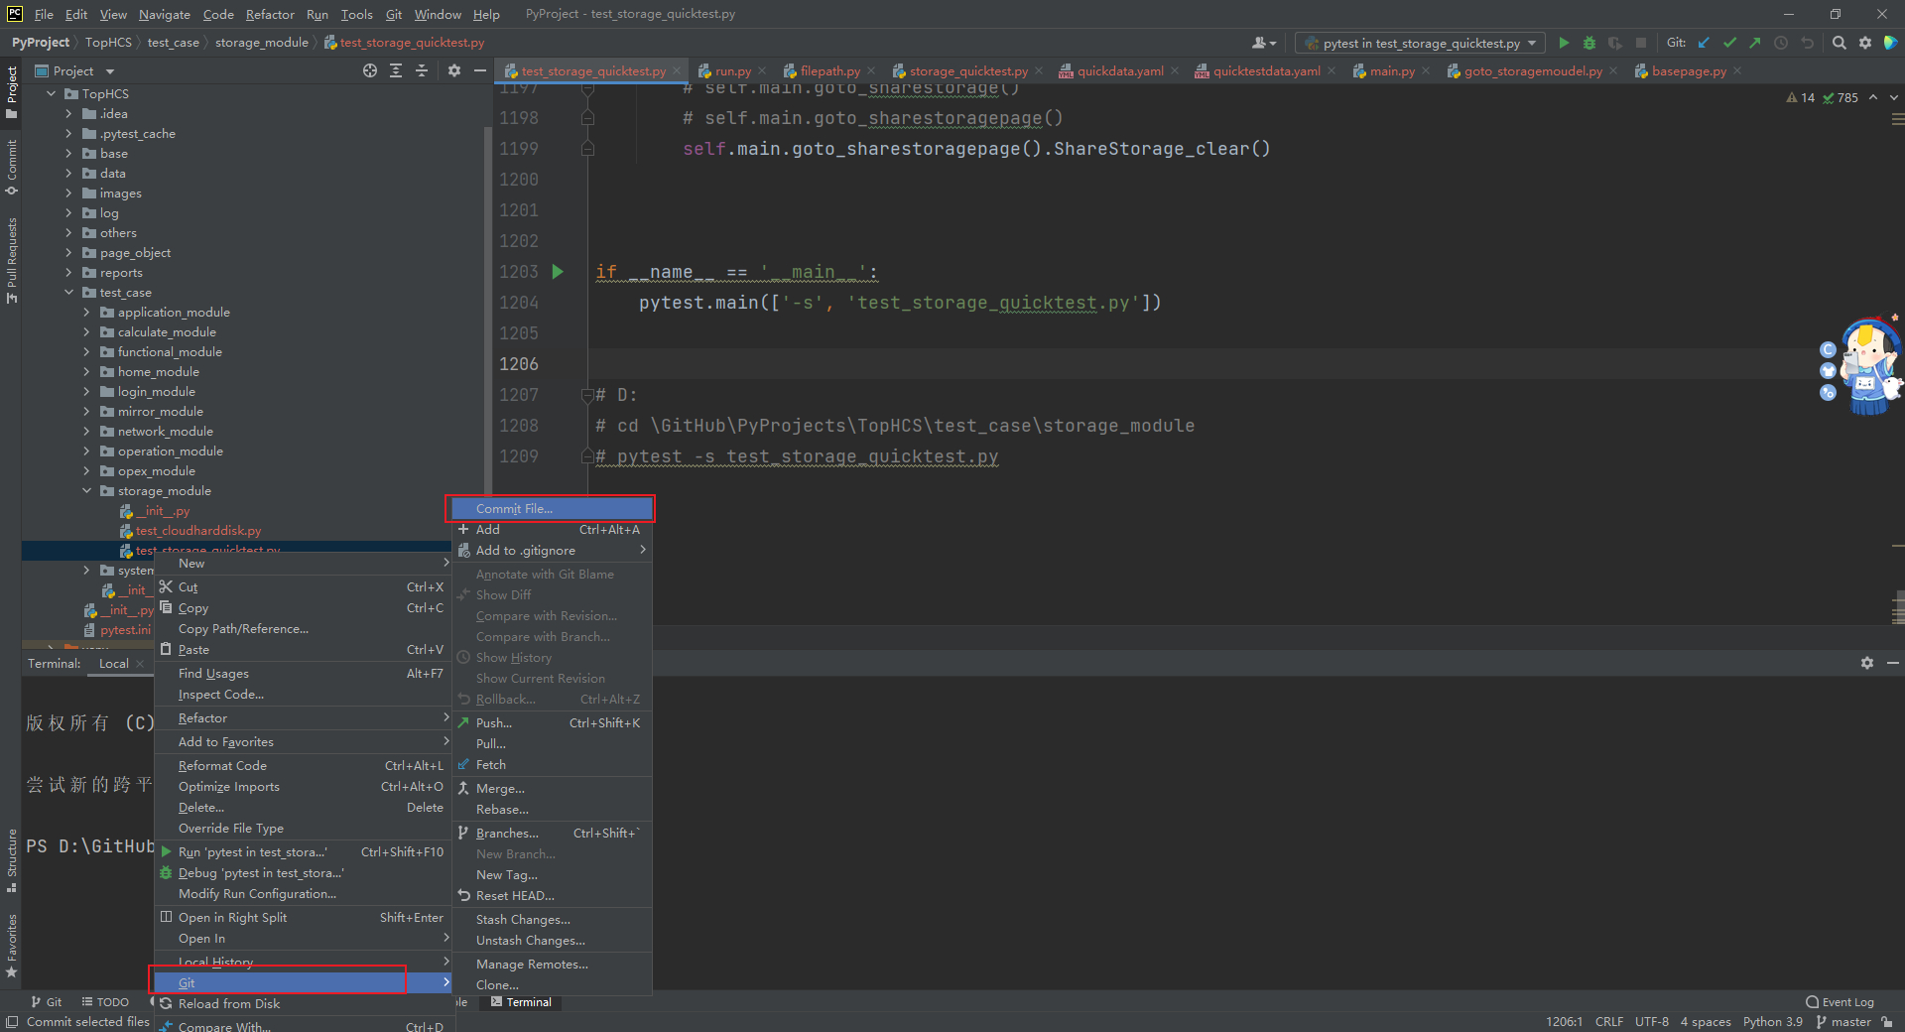Screen dimensions: 1905x1032
Task: Collapse the test_case folder
Action: [x=68, y=293]
